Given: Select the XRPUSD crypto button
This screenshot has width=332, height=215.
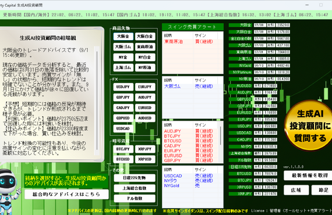Looking at the screenshot, I should click(145, 159).
